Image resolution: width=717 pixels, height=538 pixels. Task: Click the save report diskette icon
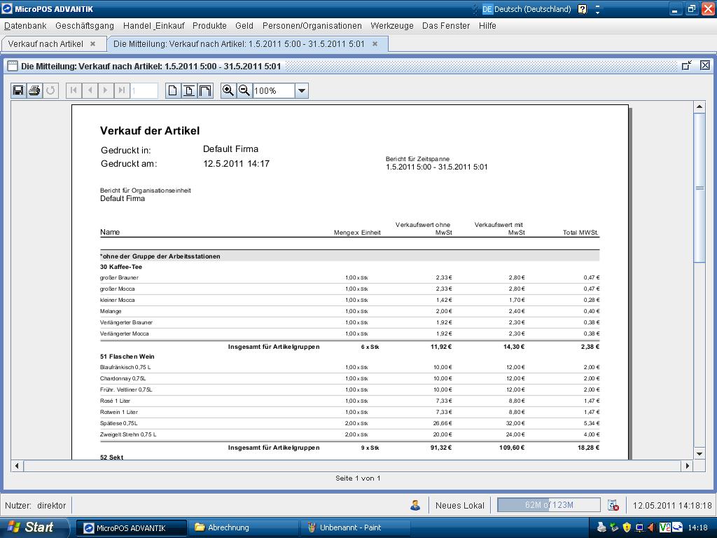[19, 90]
